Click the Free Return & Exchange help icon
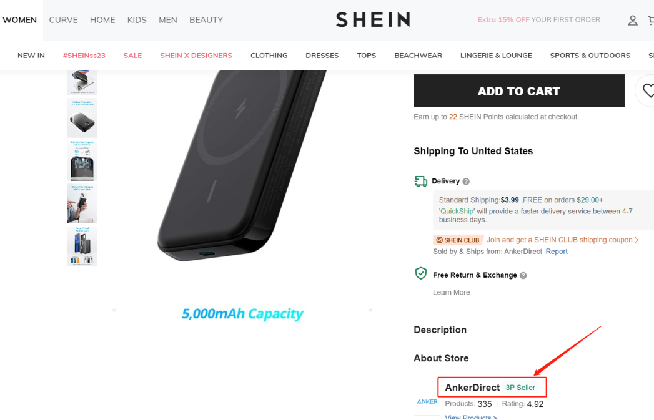Screen dimensions: 654x420 523,275
